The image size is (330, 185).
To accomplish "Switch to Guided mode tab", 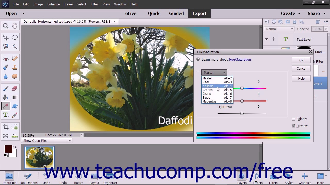I will coord(176,13).
